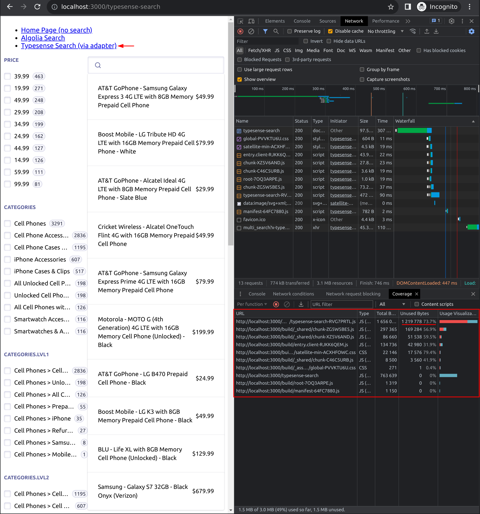Open the Algolia Search link
This screenshot has height=514, width=480.
click(x=43, y=38)
